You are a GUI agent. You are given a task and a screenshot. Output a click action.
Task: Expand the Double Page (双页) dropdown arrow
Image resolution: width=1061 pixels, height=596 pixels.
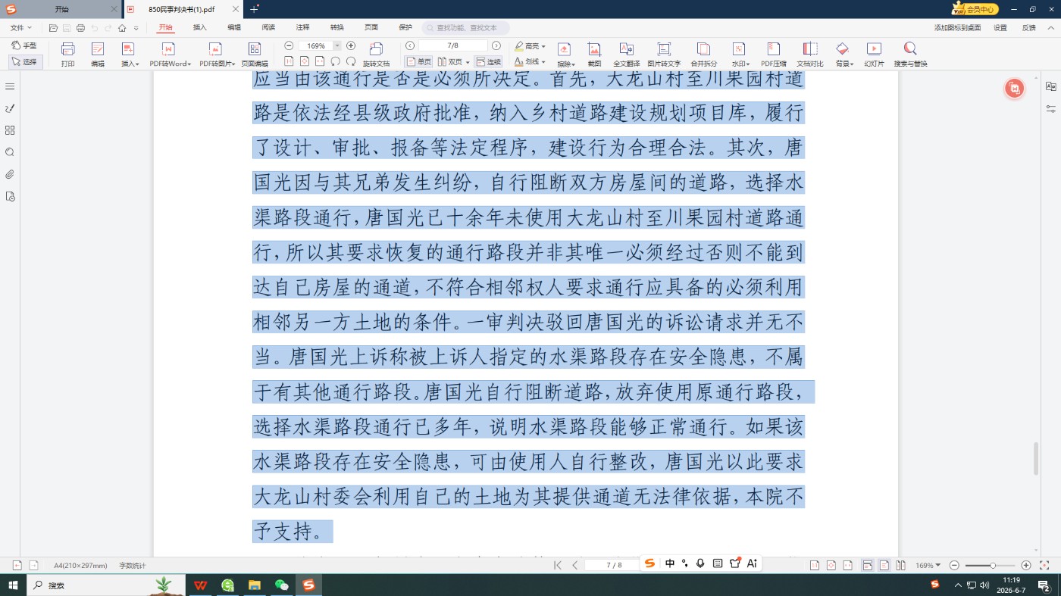click(x=468, y=62)
